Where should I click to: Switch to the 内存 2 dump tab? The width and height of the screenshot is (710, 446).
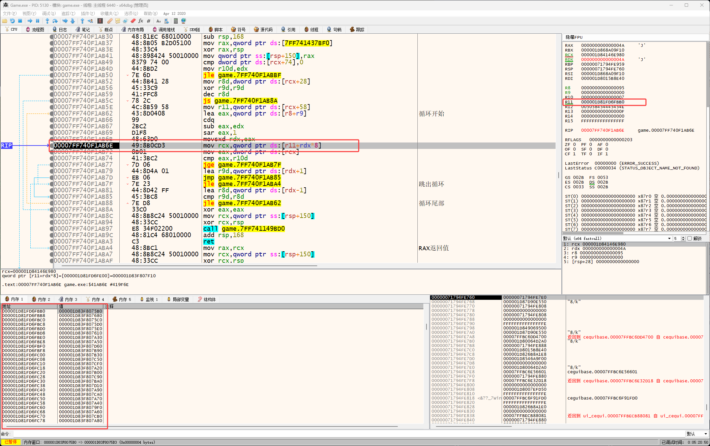point(41,299)
